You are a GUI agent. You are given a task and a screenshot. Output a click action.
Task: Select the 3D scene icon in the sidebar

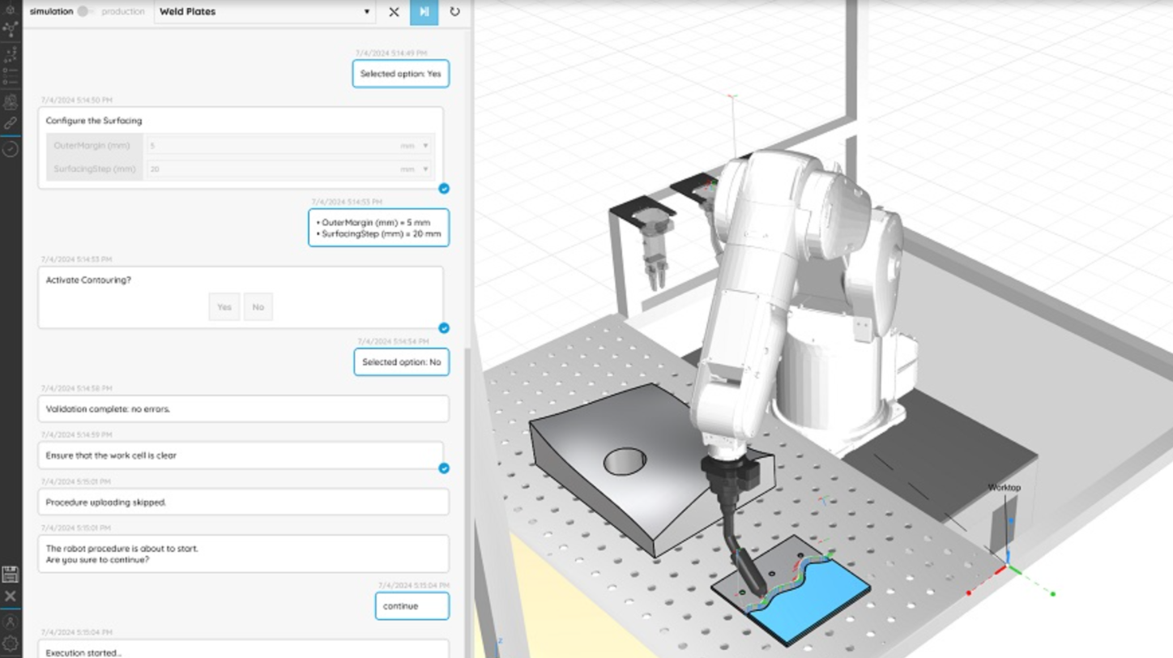11,8
